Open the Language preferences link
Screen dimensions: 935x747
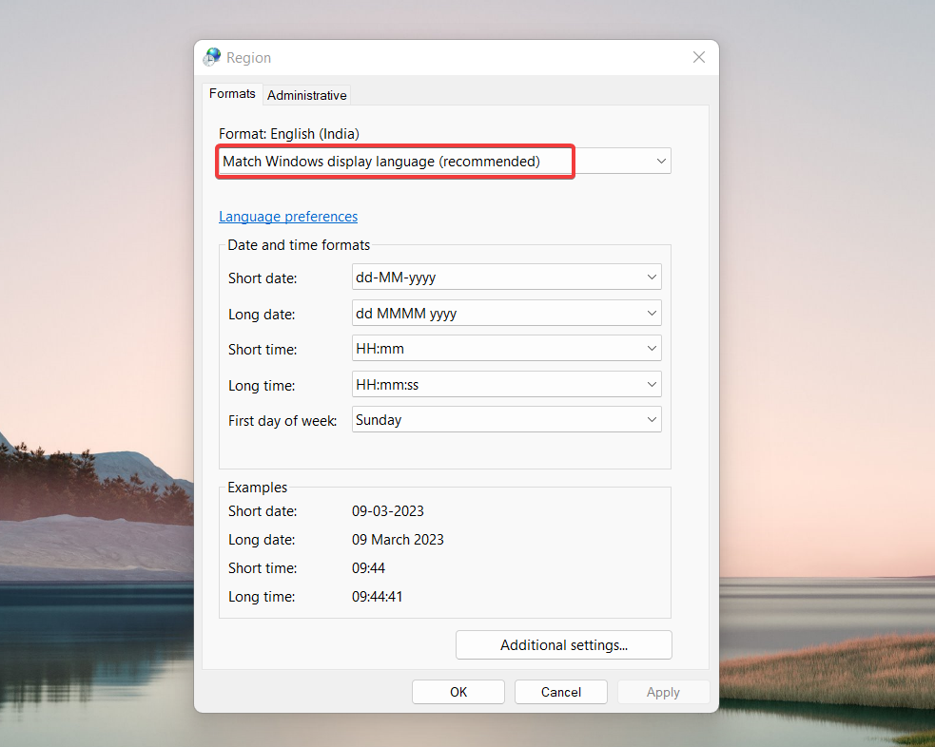(288, 217)
